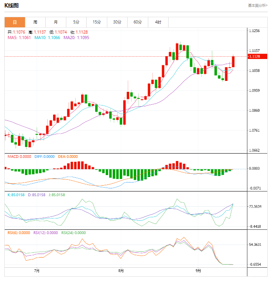Click the 1.1256 price axis label
This screenshot has width=270, height=288.
click(x=254, y=30)
